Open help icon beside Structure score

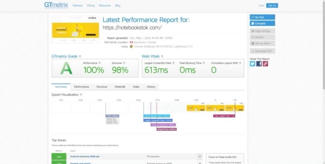(x=124, y=63)
